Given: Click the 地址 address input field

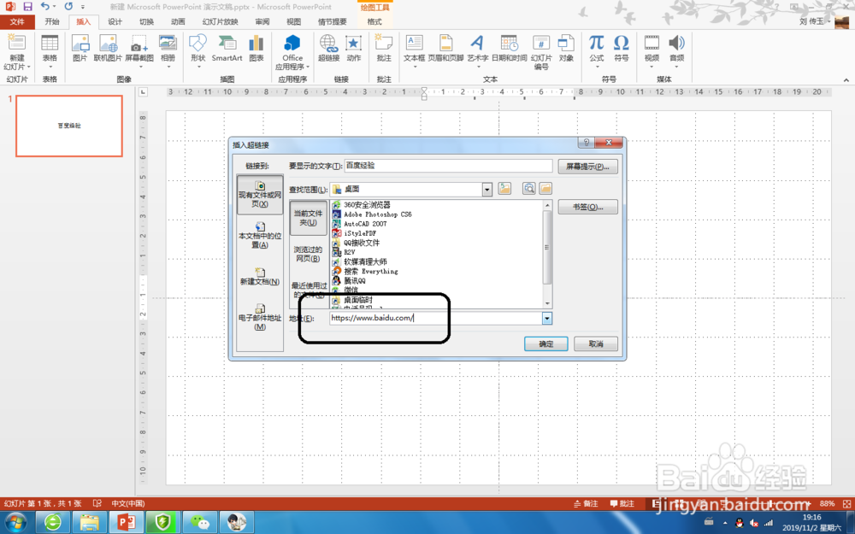Looking at the screenshot, I should tap(436, 318).
